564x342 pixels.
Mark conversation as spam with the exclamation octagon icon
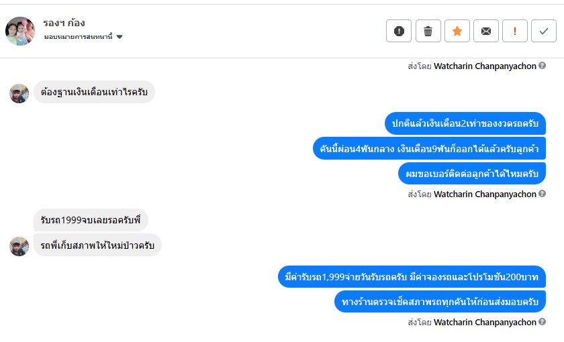[x=399, y=31]
